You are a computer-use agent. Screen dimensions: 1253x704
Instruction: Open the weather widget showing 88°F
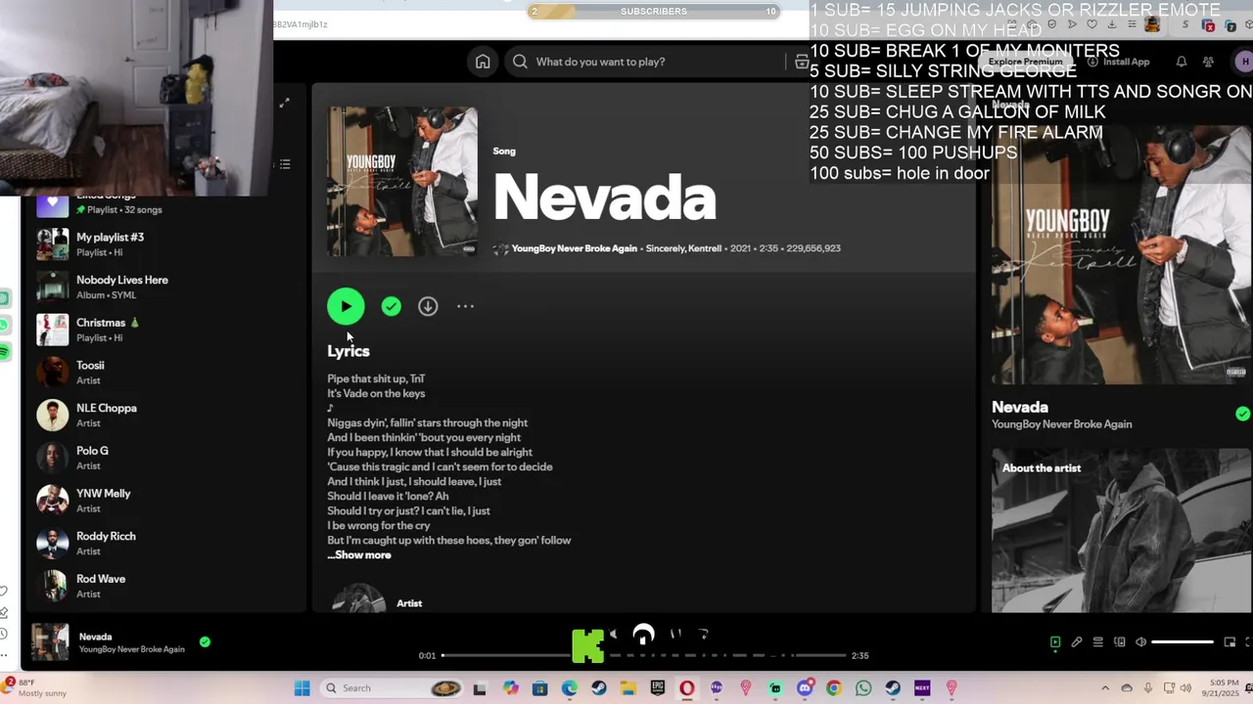click(35, 688)
